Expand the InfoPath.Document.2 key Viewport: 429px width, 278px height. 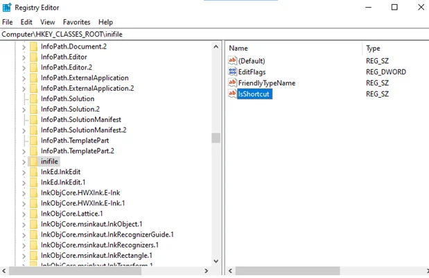pos(24,47)
